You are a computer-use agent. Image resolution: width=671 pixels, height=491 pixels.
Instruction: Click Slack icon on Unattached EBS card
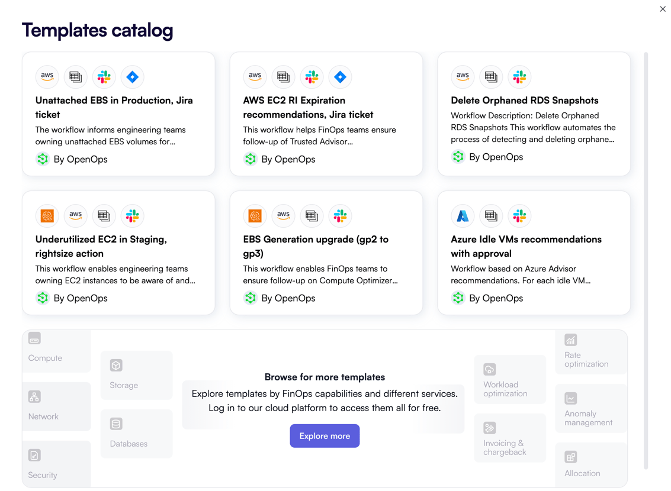[x=104, y=77]
